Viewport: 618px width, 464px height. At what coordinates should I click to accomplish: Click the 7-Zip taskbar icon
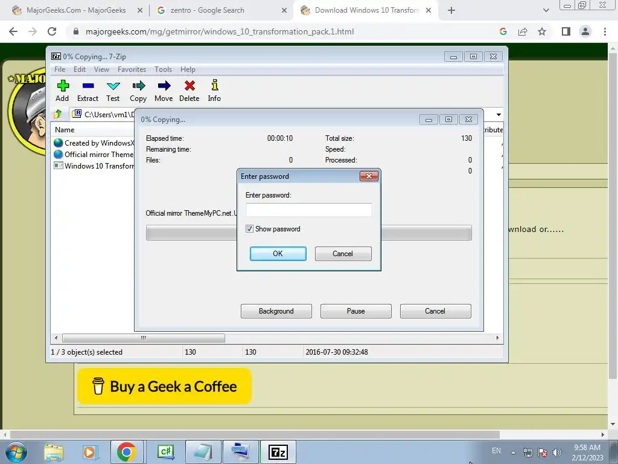[278, 452]
